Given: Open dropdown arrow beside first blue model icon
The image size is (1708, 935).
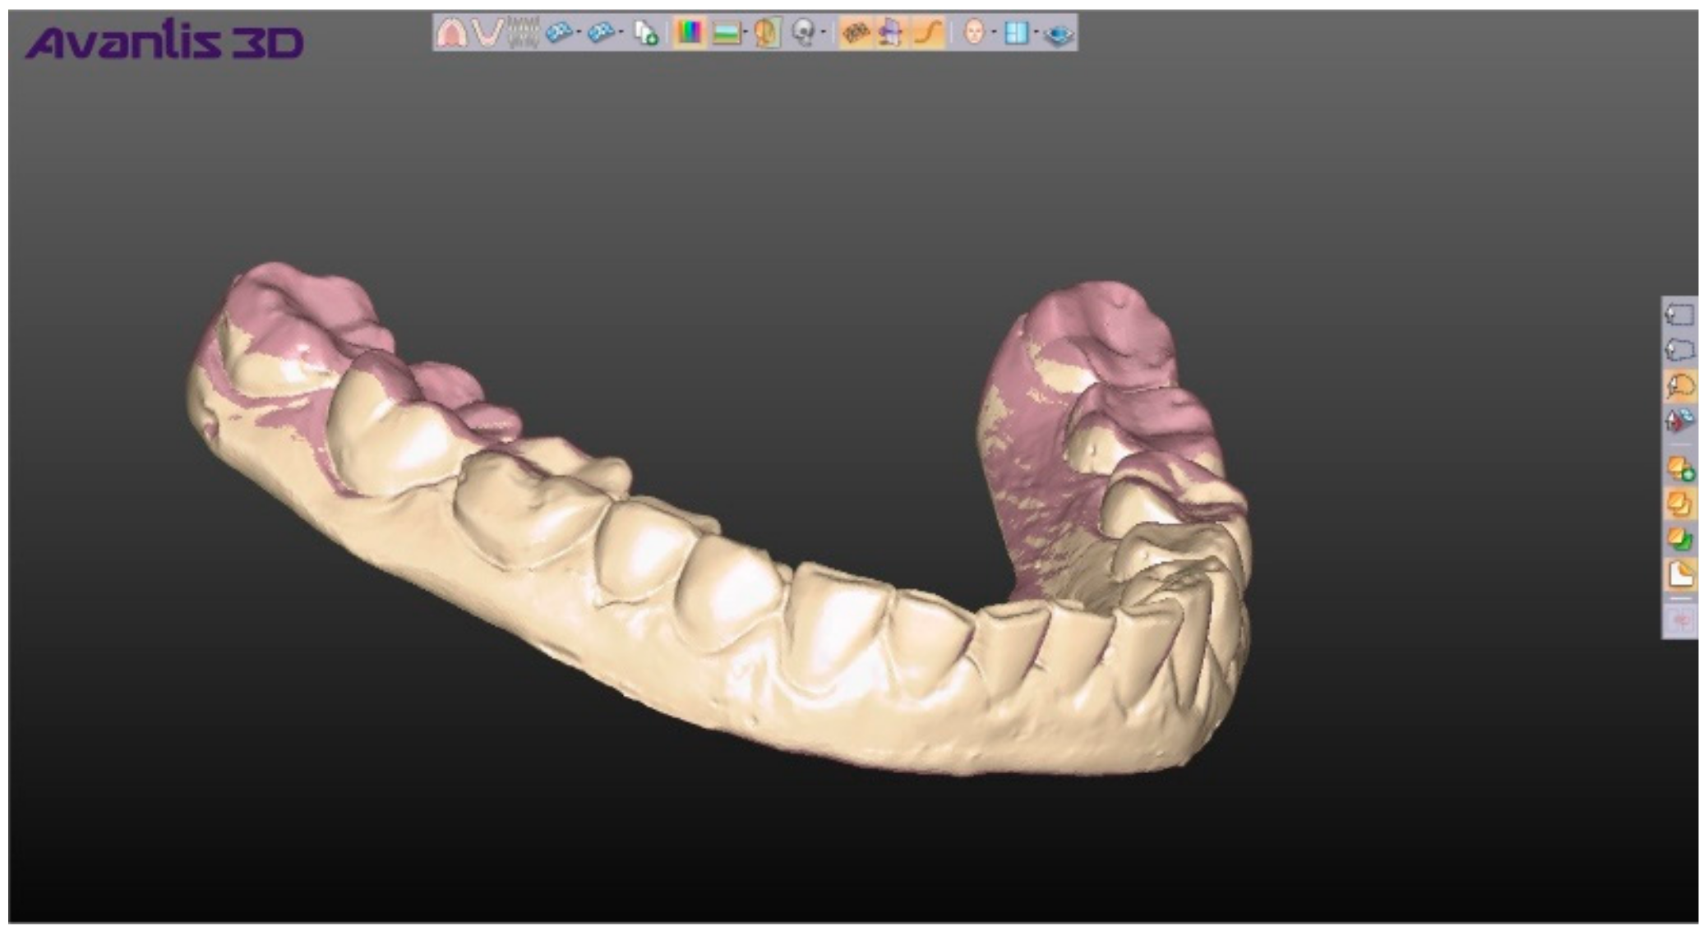Looking at the screenshot, I should point(579,33).
